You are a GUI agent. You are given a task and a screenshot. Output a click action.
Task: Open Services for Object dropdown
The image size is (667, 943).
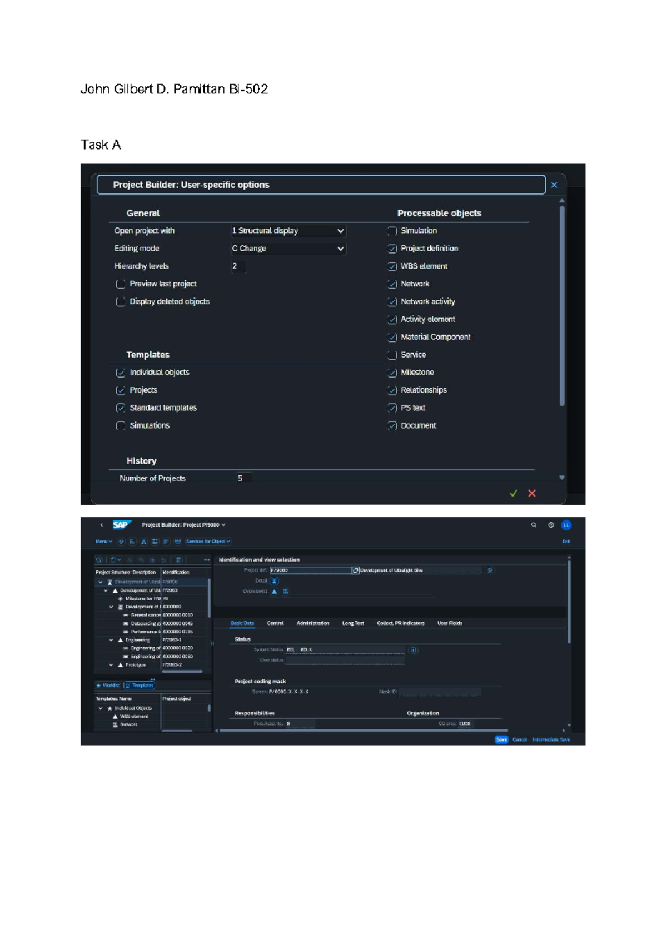(208, 542)
